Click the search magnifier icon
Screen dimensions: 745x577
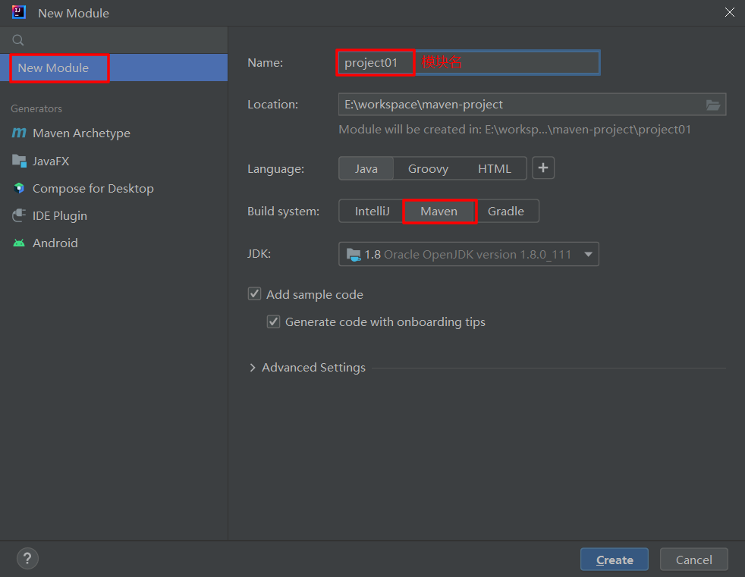(18, 40)
